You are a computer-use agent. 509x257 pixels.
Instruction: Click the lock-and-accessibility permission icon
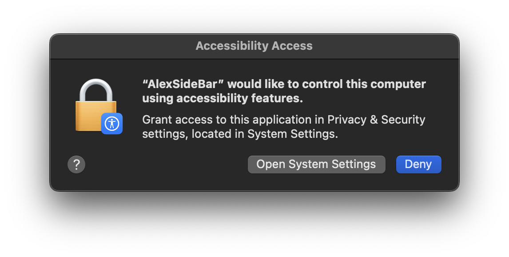click(95, 107)
